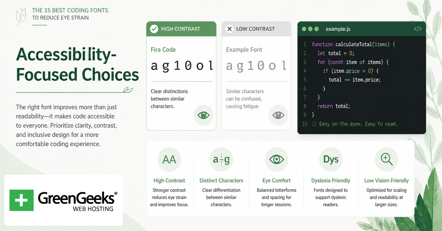Click the 'High Contrast' feature label
Image resolution: width=442 pixels, height=231 pixels.
[169, 181]
